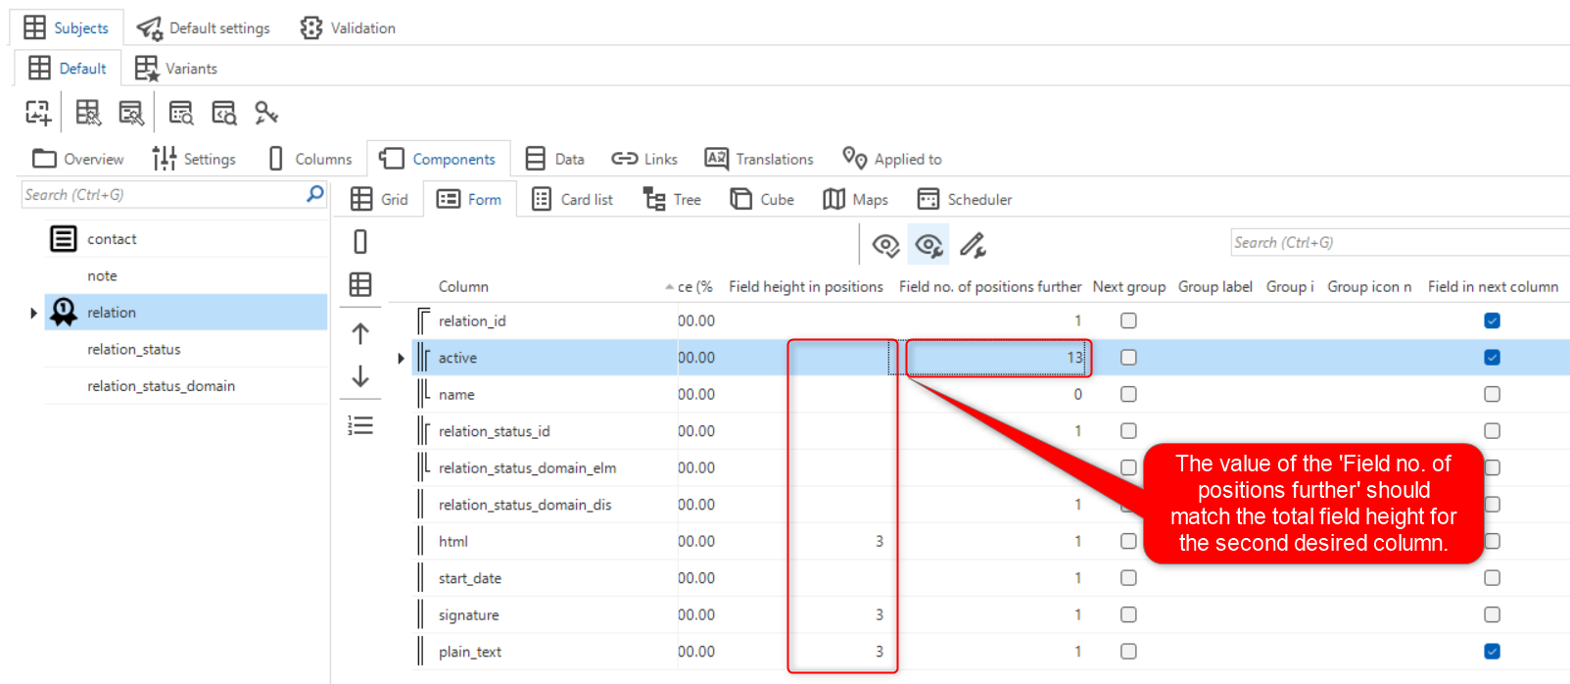Image resolution: width=1570 pixels, height=684 pixels.
Task: Select the Default sub-tab
Action: (x=68, y=69)
